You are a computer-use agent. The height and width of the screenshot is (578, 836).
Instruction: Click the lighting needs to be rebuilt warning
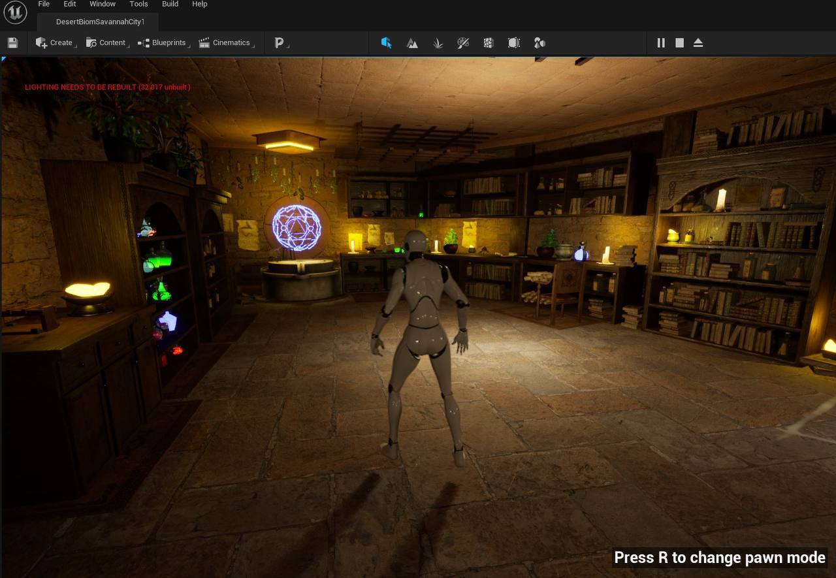[108, 87]
